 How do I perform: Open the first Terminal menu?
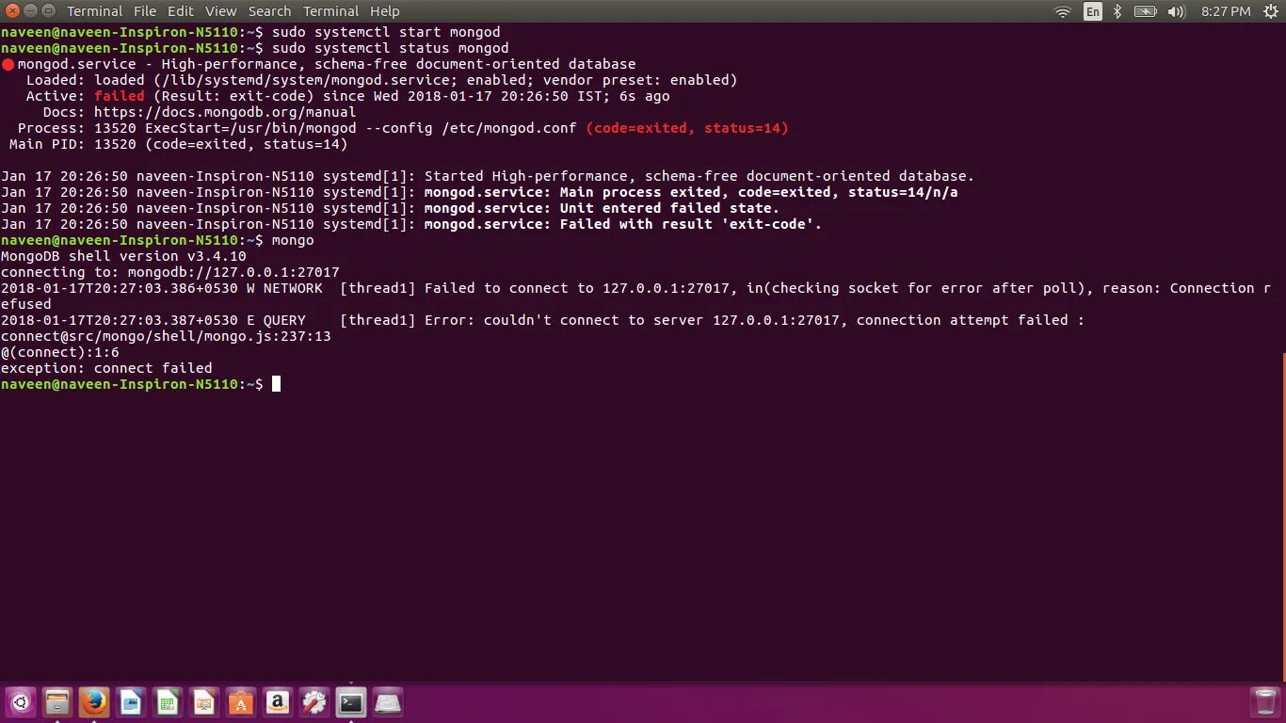pyautogui.click(x=94, y=11)
